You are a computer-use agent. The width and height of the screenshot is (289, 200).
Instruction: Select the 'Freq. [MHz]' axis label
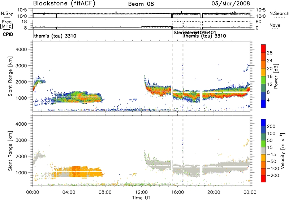(x=7, y=25)
